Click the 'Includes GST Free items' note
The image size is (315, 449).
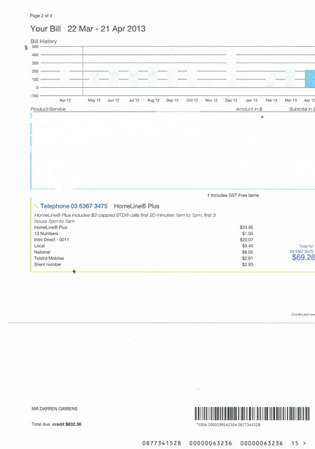coord(233,195)
